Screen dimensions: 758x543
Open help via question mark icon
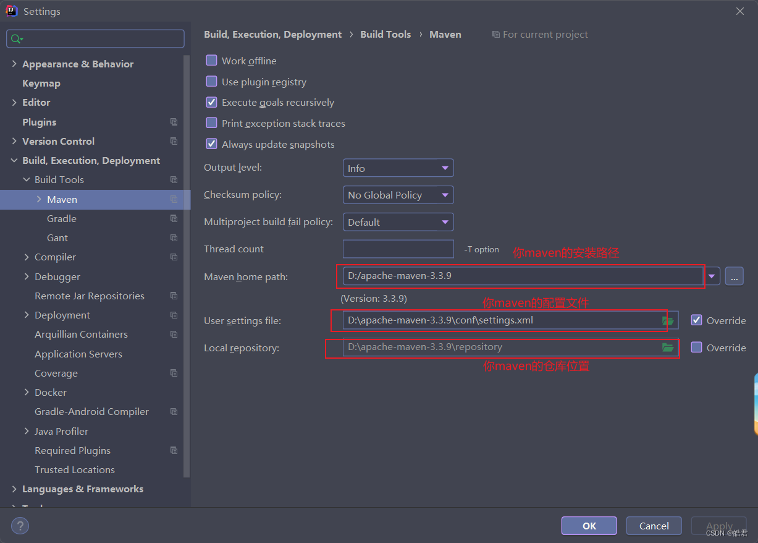20,526
